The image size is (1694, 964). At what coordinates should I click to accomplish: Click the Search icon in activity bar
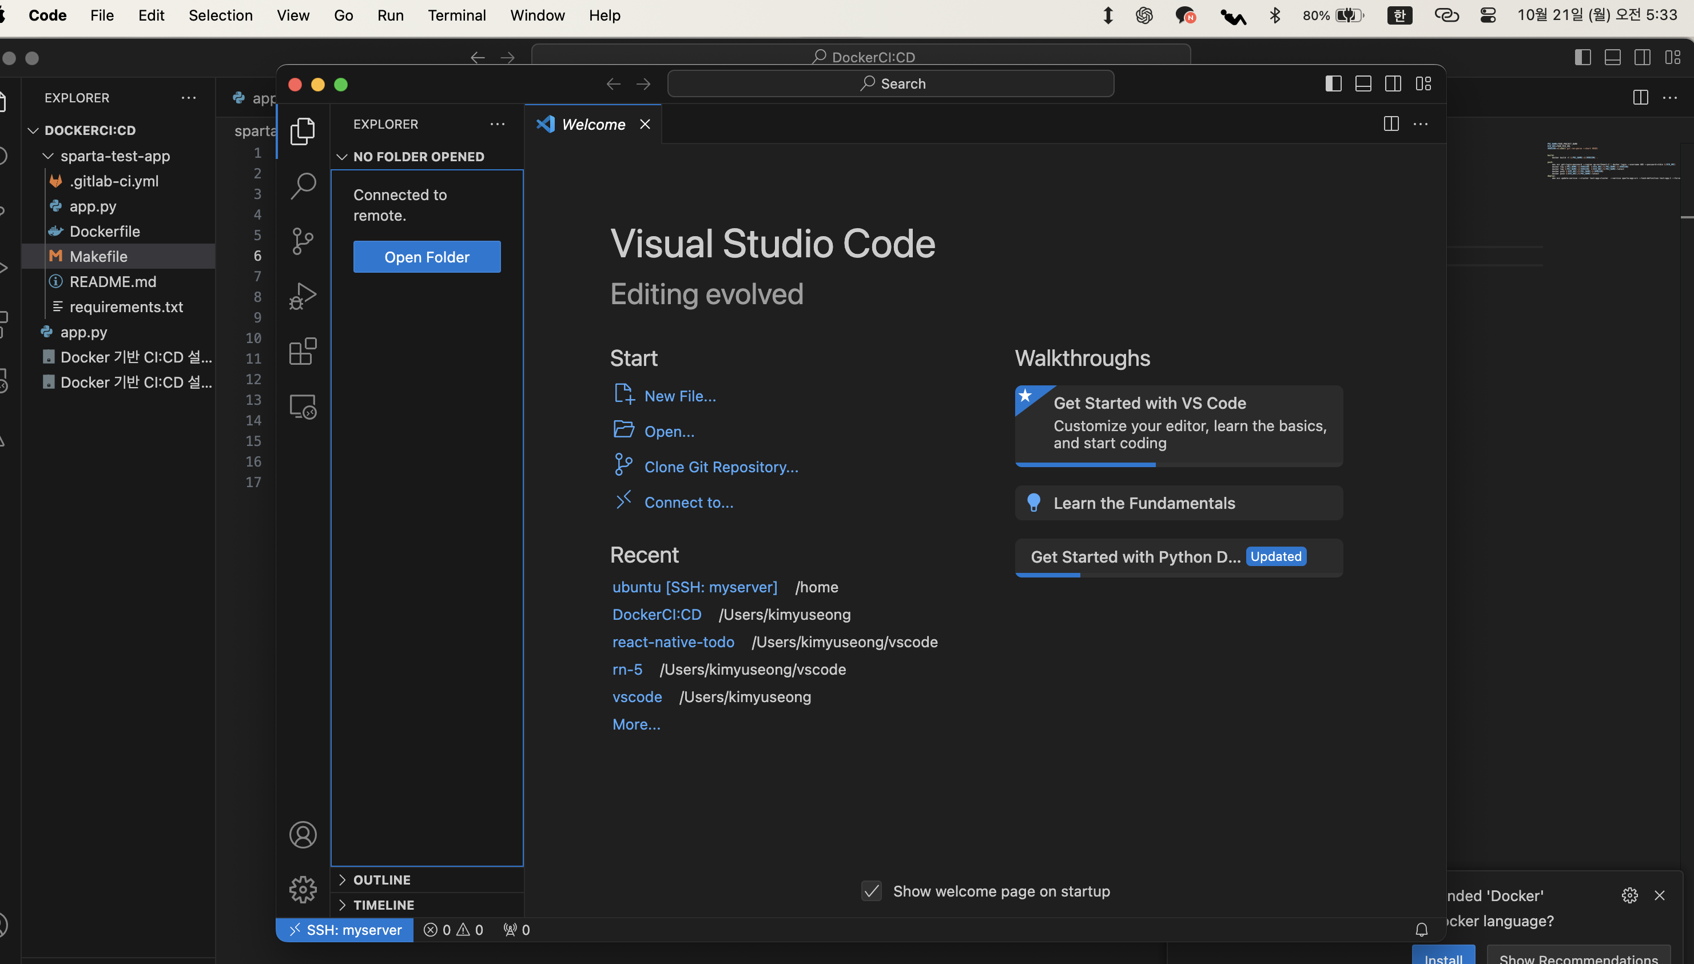pos(303,186)
